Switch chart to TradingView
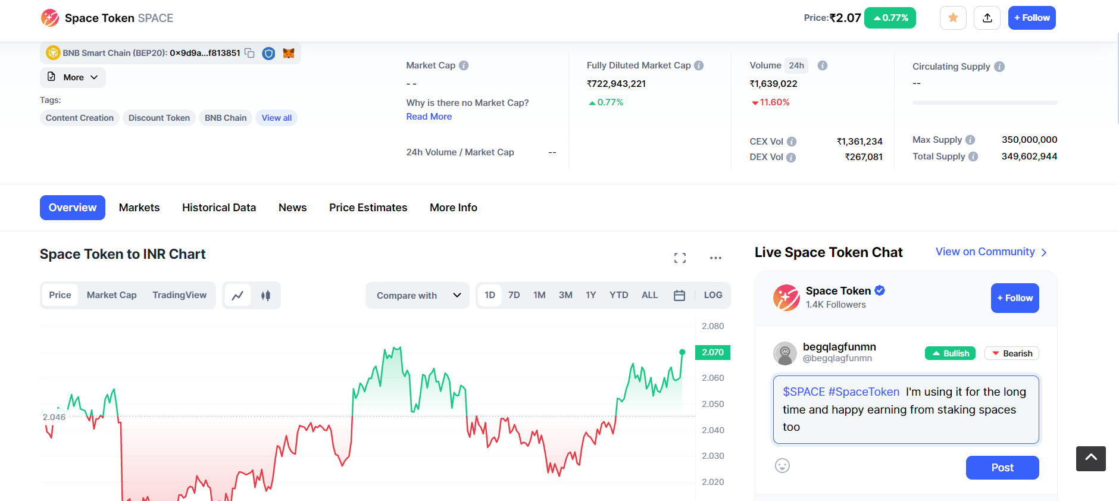 pyautogui.click(x=180, y=295)
